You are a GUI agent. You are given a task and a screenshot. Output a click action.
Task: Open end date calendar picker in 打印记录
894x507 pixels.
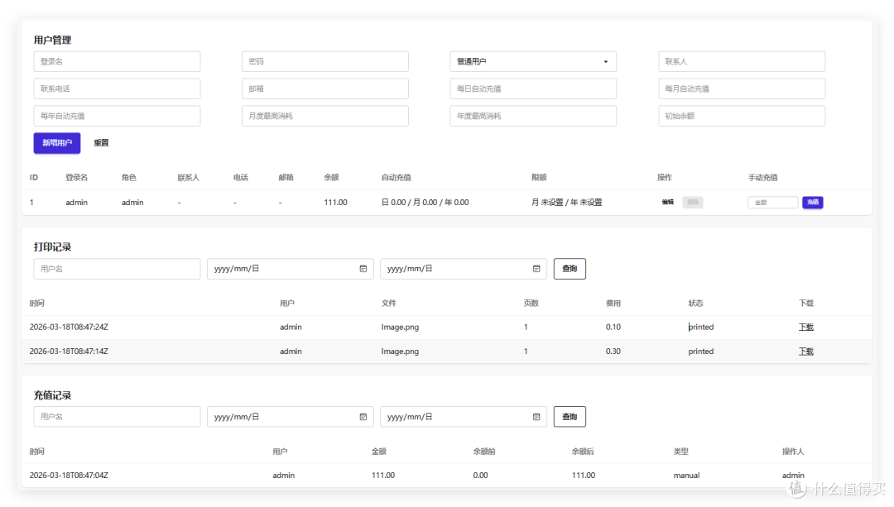pyautogui.click(x=536, y=269)
